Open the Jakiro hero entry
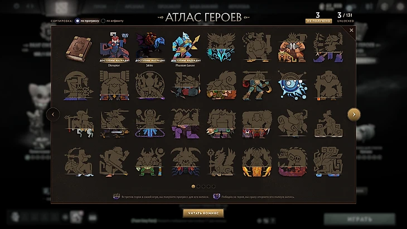 pyautogui.click(x=150, y=48)
